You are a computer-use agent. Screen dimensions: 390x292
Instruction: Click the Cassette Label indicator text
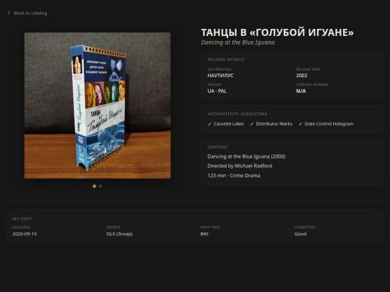tap(228, 124)
